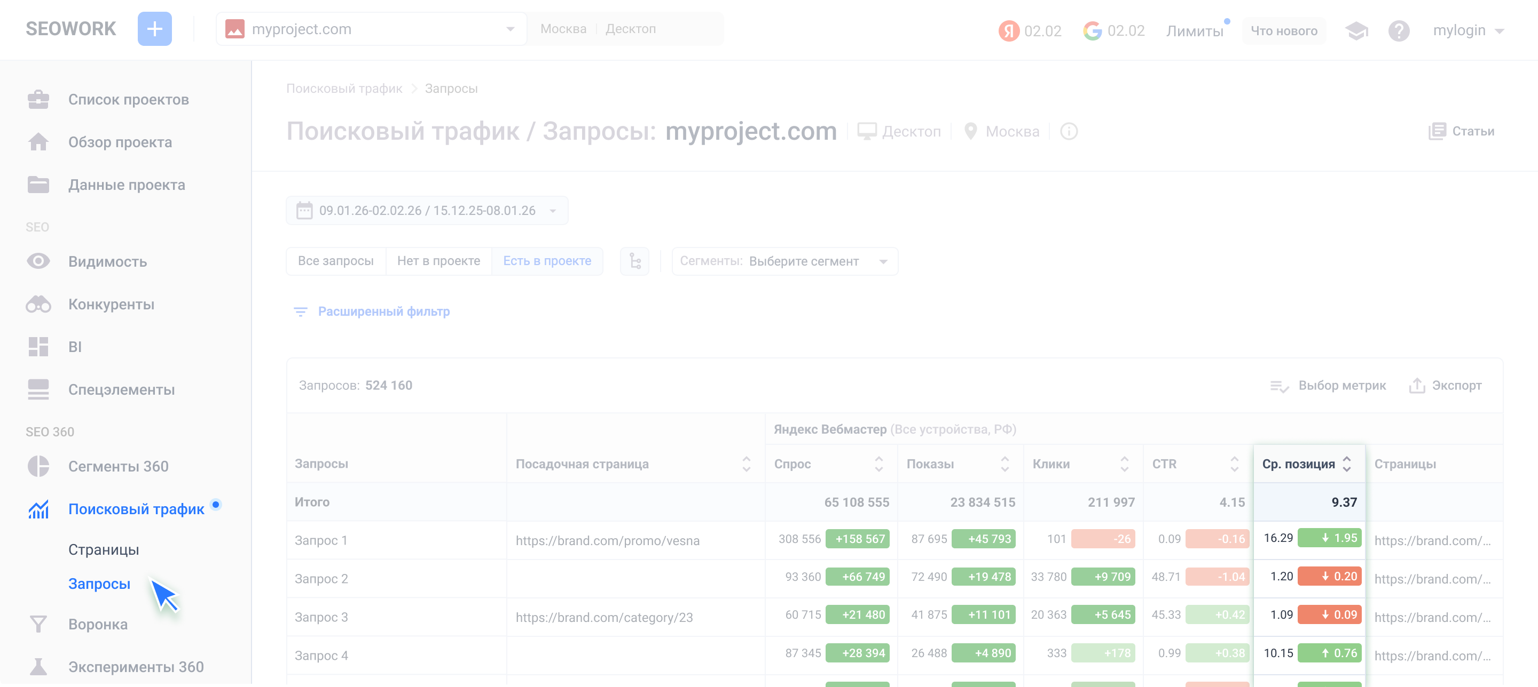Open the myproject.com project dropdown
Screen dimensions: 1538x687
pos(370,29)
